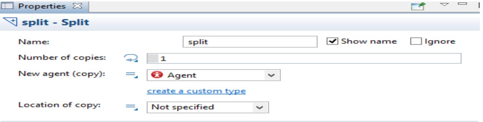Click into the Name text field
The width and height of the screenshot is (483, 122).
point(250,42)
